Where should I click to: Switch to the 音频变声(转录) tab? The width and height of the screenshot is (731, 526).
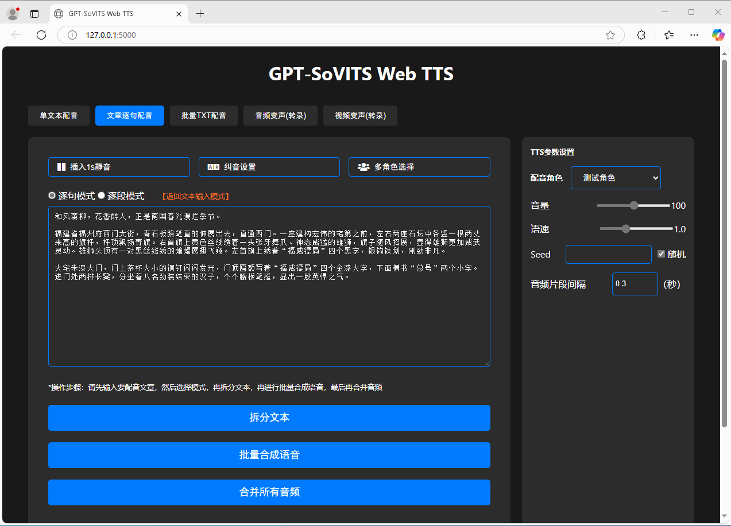coord(280,115)
